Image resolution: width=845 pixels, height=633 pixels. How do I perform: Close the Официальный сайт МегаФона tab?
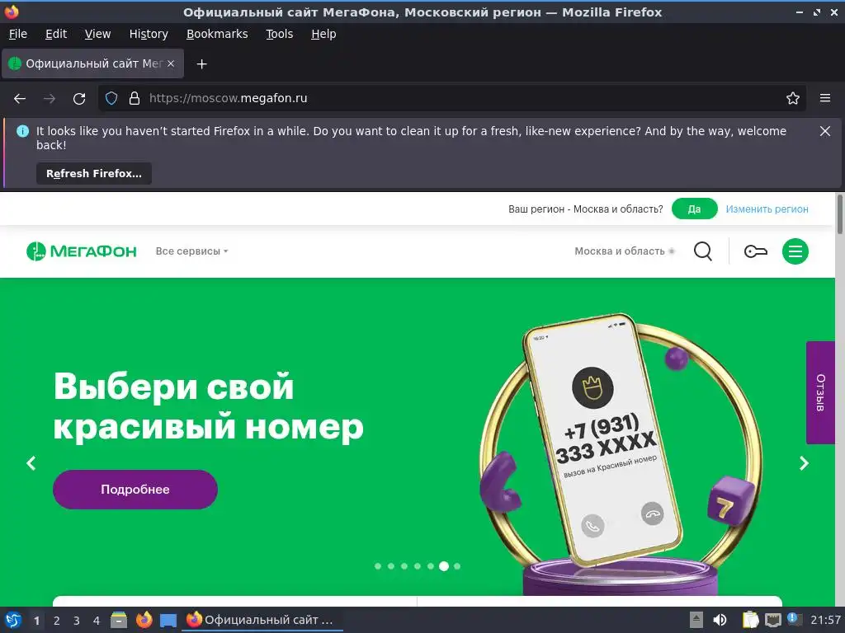coord(171,63)
